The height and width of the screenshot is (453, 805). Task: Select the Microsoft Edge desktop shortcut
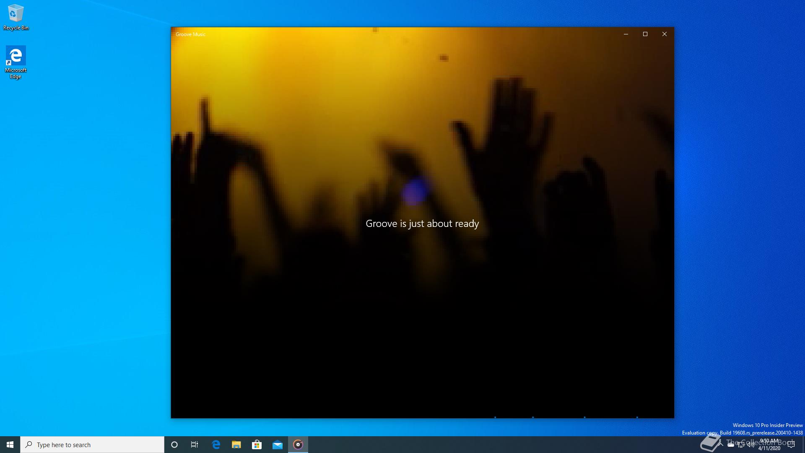tap(16, 62)
